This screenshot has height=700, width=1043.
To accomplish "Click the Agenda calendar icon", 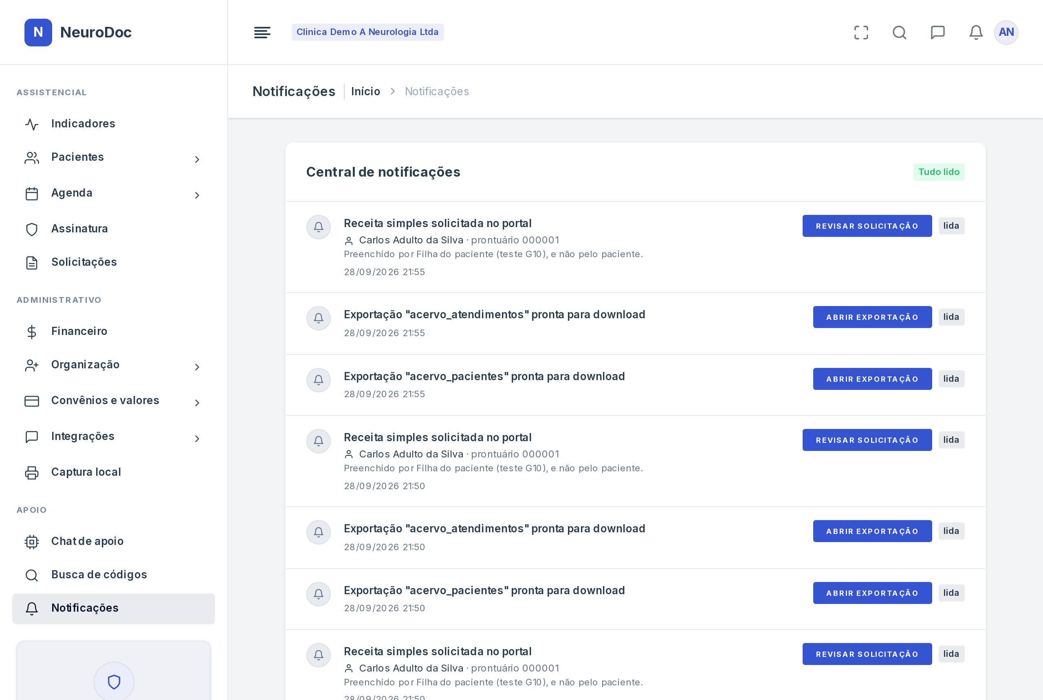I will [x=32, y=194].
